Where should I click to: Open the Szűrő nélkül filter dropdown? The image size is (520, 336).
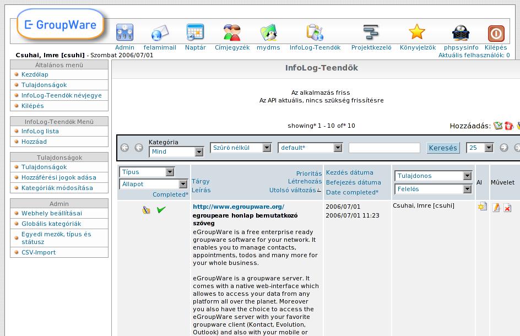(x=241, y=148)
